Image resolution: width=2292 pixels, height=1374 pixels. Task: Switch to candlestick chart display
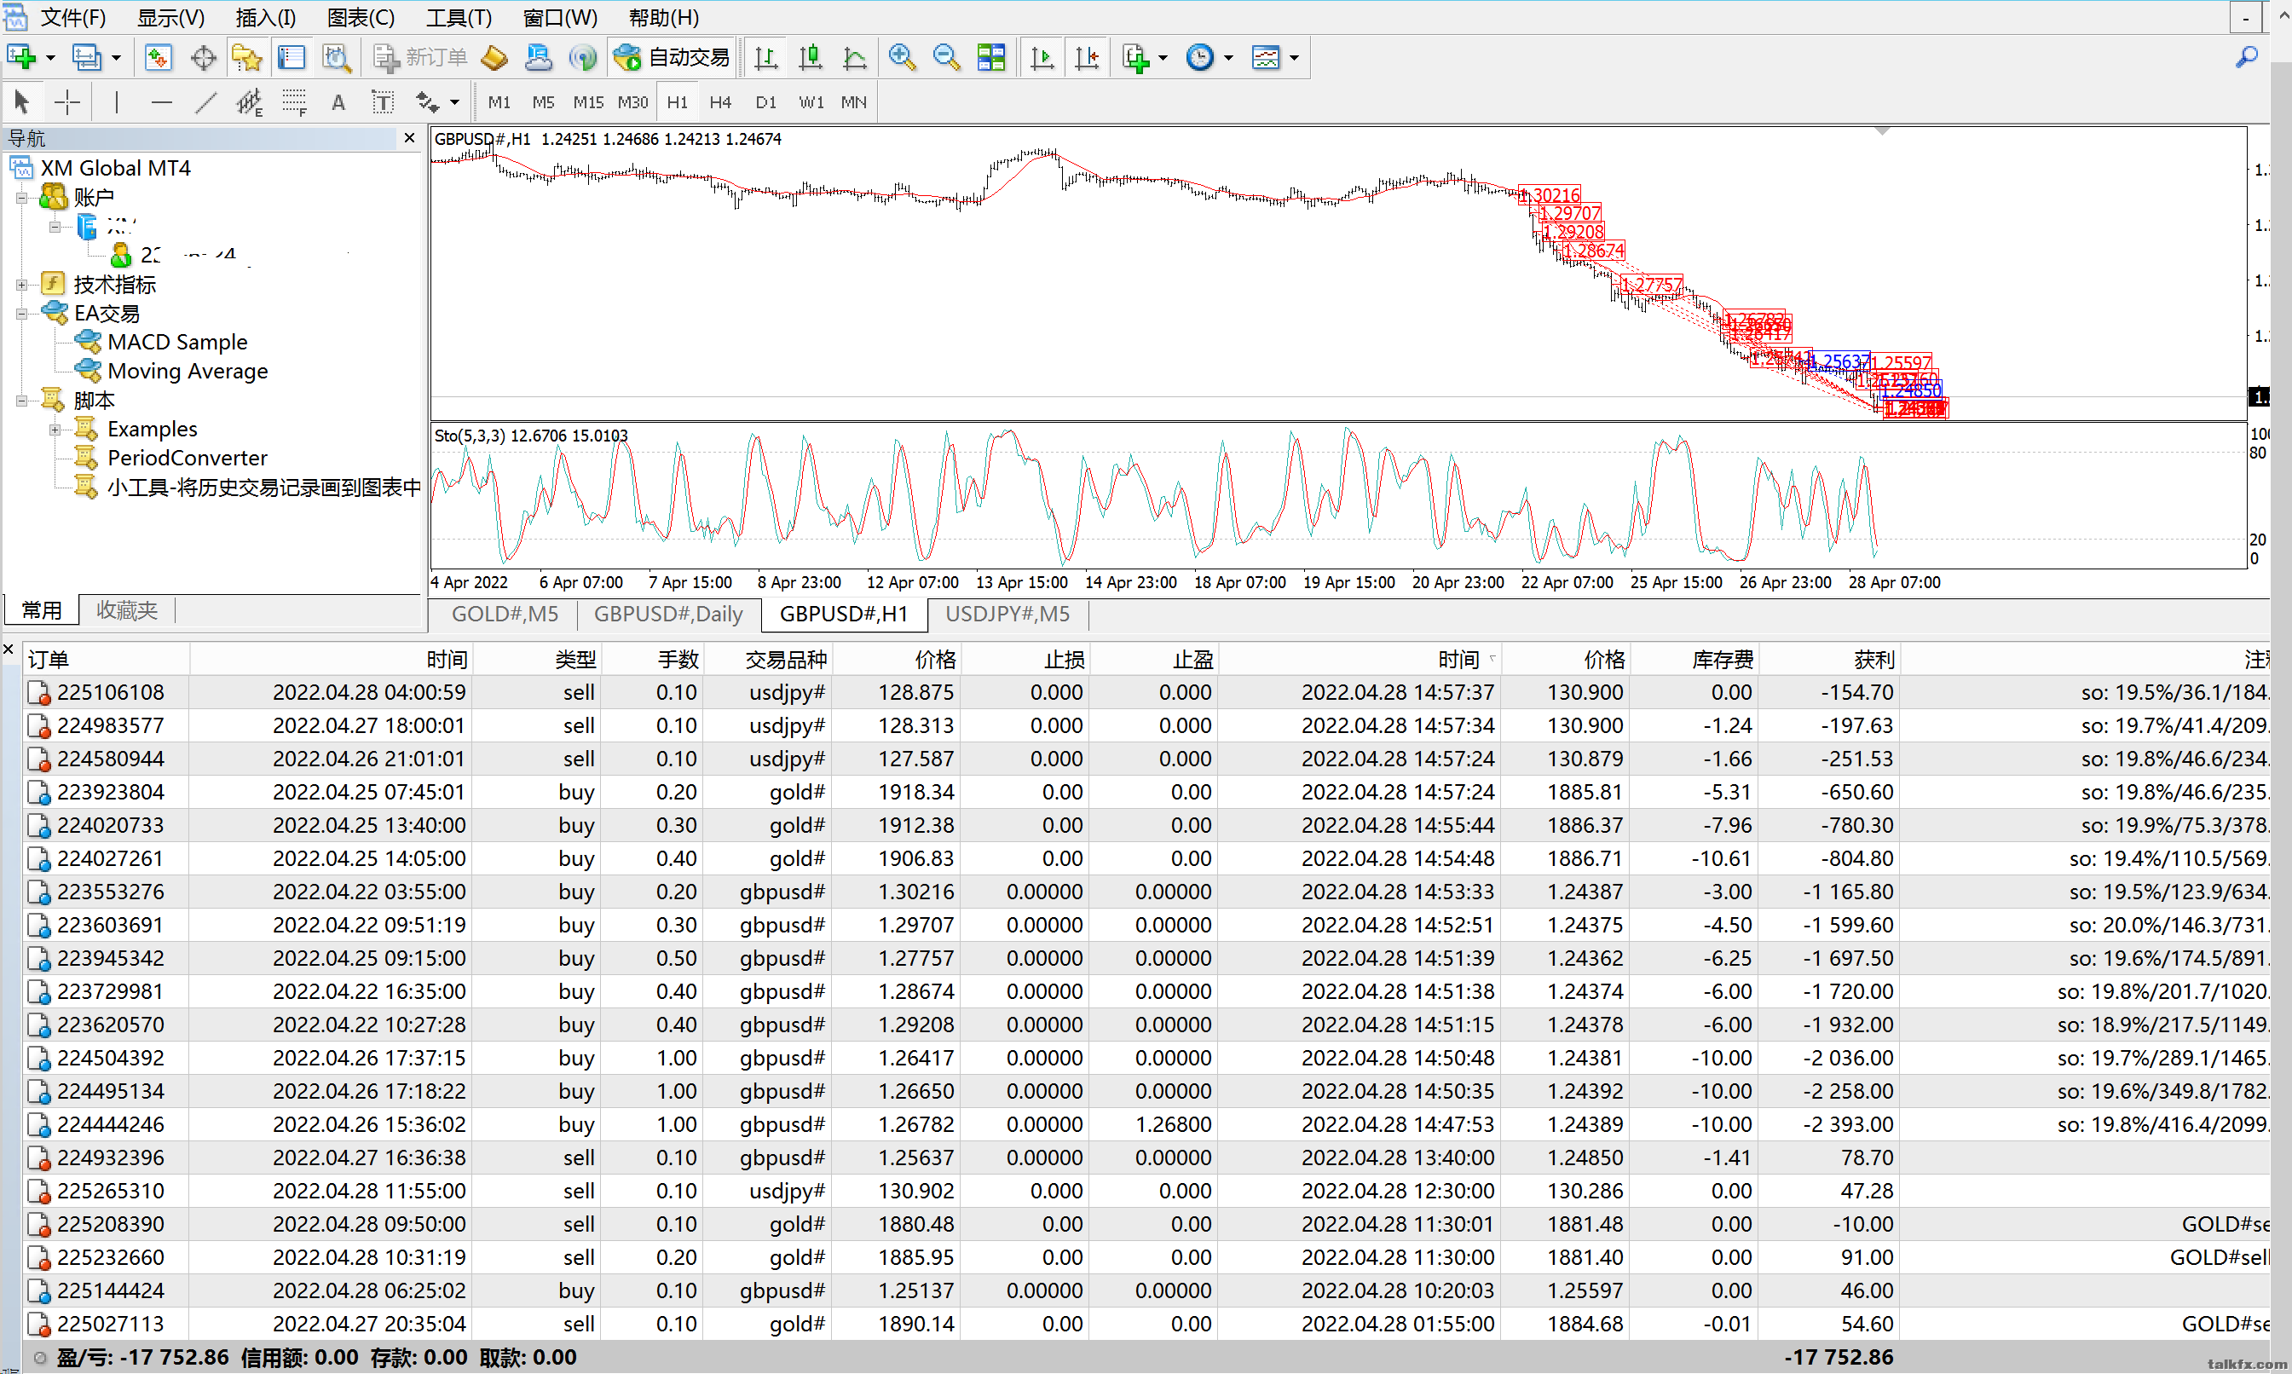[x=810, y=57]
